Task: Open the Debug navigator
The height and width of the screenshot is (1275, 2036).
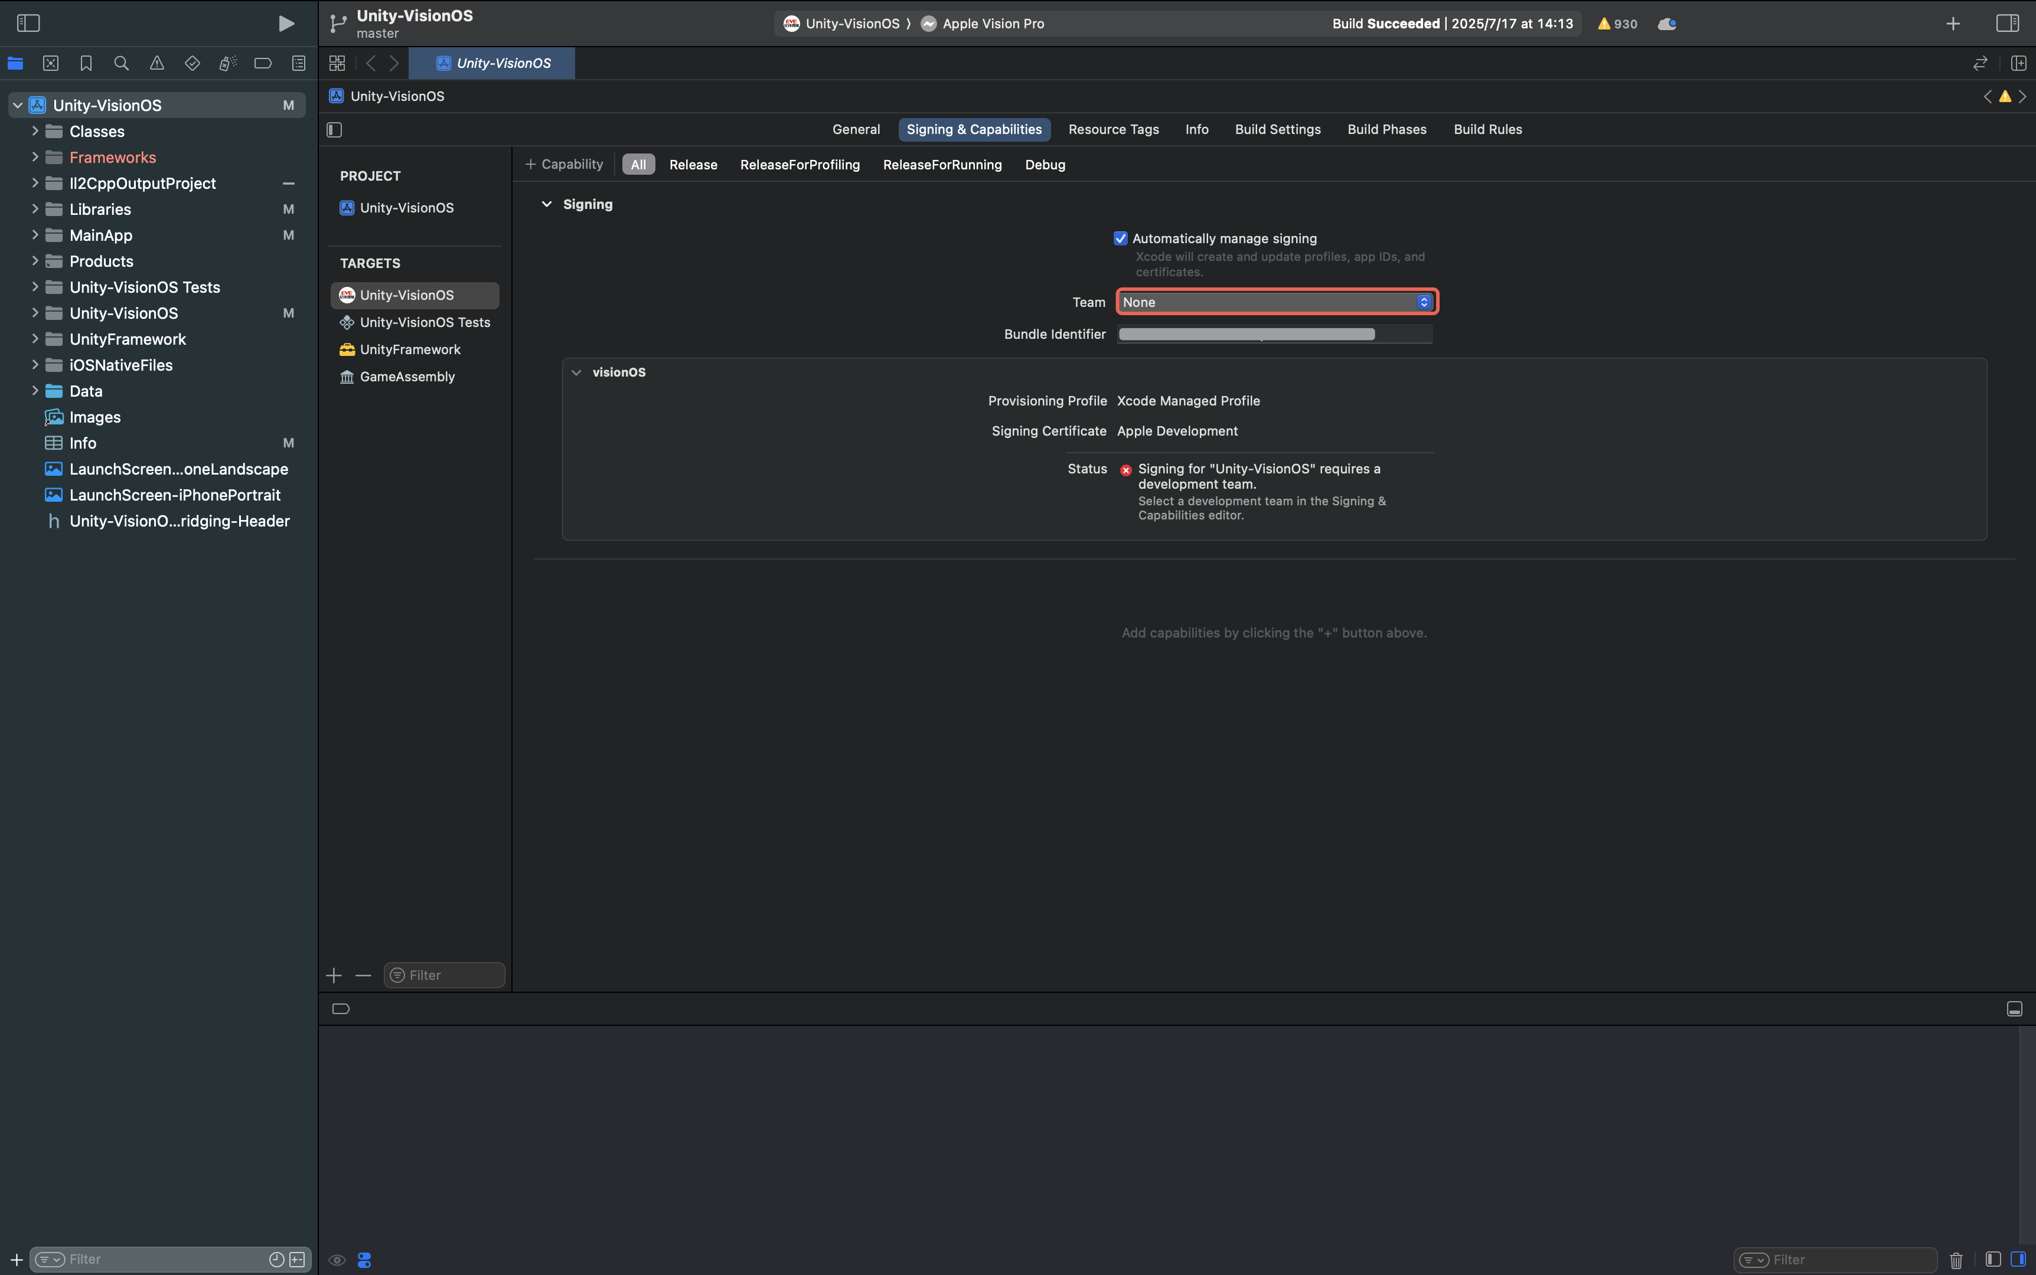Action: point(228,63)
